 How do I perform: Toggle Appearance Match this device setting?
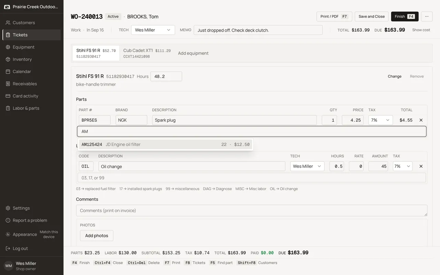coord(49,234)
